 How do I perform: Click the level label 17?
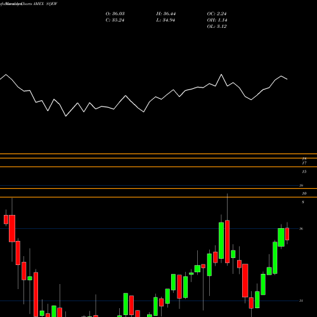click(304, 163)
